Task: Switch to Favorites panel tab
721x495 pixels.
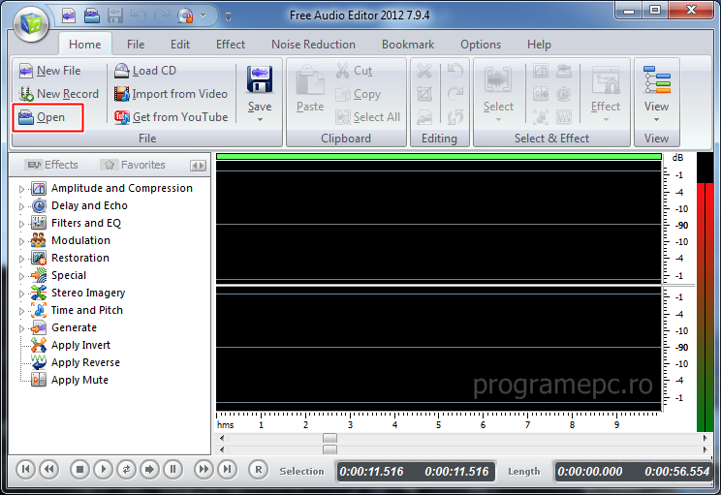Action: tap(134, 165)
